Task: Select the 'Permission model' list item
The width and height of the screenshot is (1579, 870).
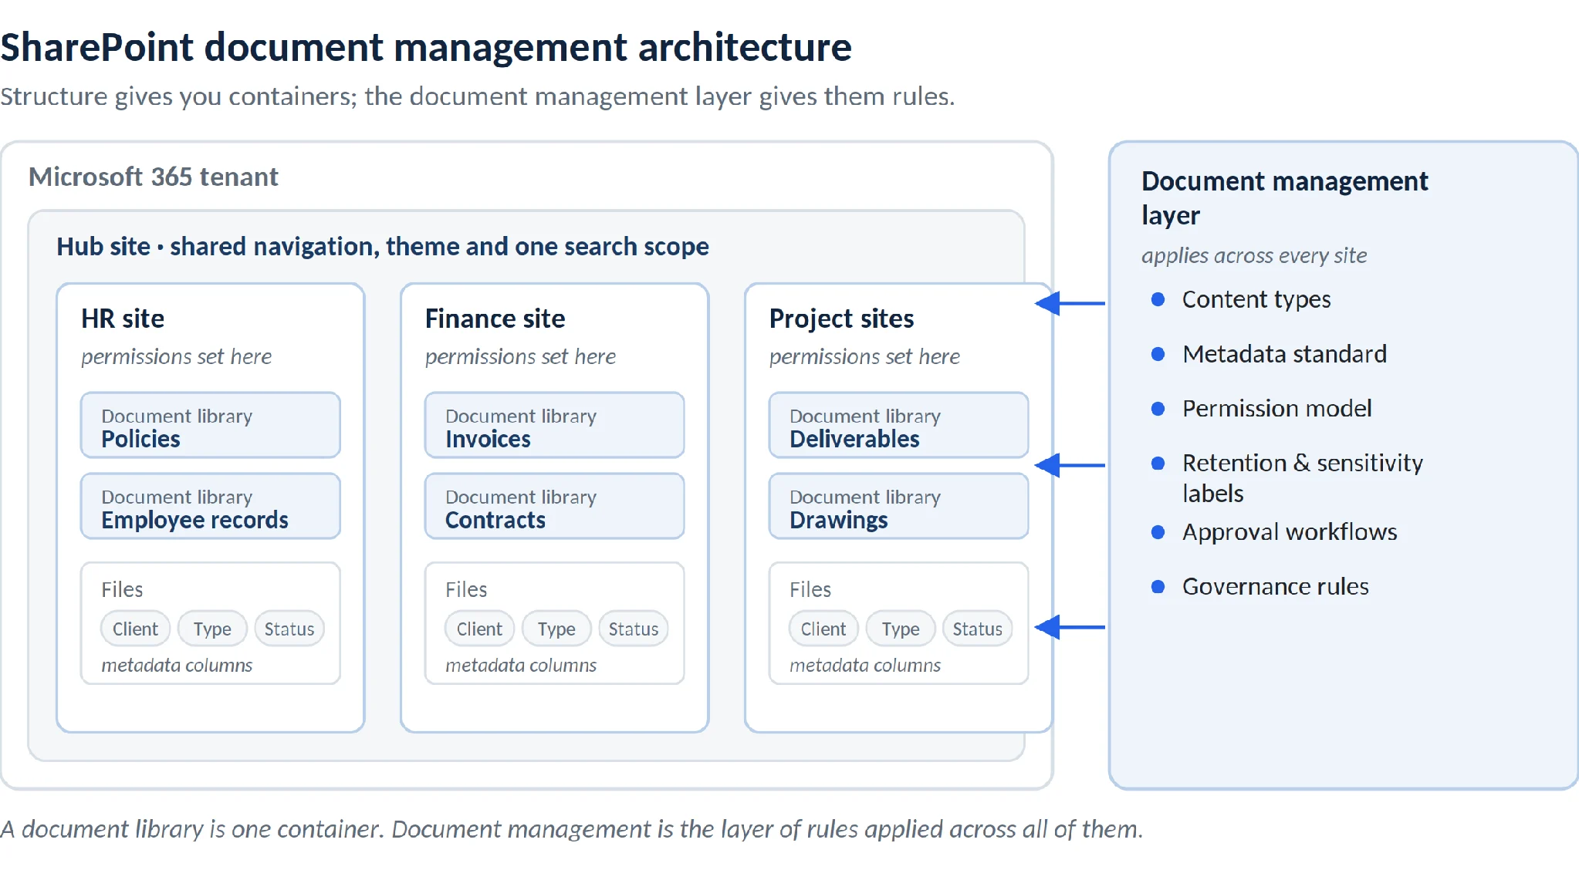Action: [1277, 408]
